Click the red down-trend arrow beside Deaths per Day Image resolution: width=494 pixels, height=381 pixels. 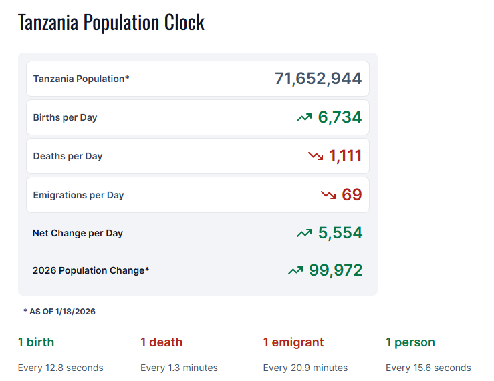point(315,157)
